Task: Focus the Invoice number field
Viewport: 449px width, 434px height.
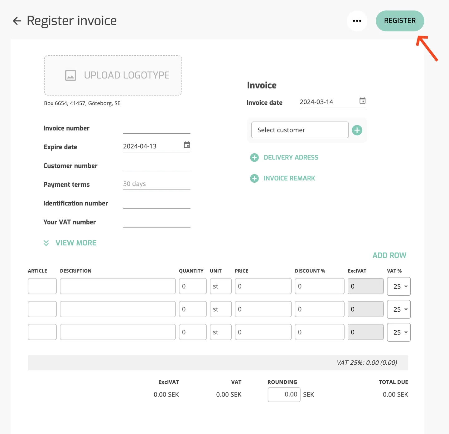Action: 157,128
